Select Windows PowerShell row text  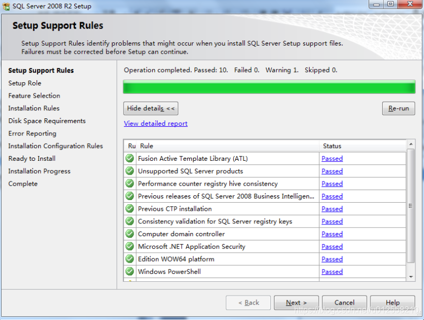pyautogui.click(x=169, y=272)
